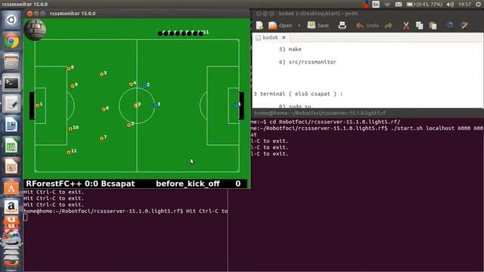484x272 pixels.
Task: Open the Ubuntu Dash from launcher
Action: coord(11,20)
